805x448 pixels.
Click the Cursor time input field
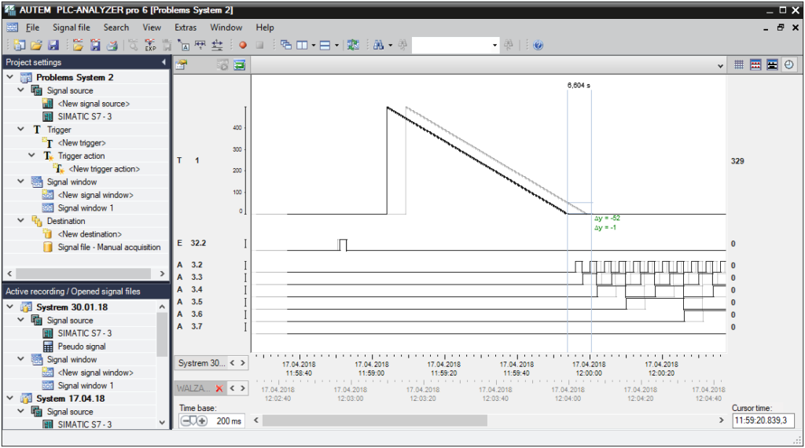(x=763, y=420)
